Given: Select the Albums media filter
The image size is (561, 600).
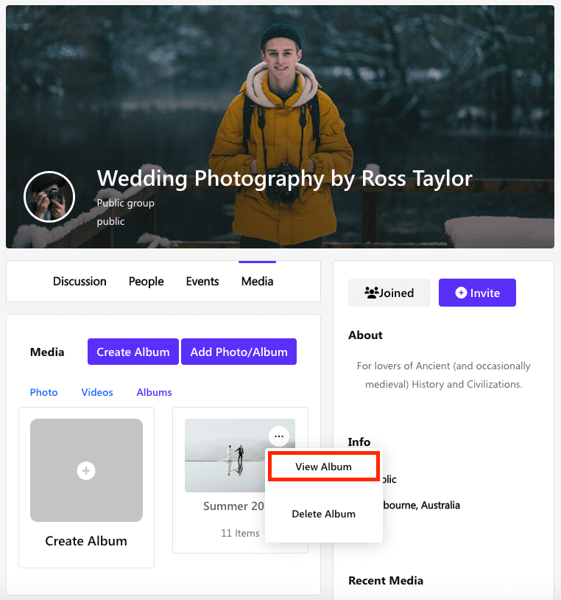Looking at the screenshot, I should tap(154, 392).
